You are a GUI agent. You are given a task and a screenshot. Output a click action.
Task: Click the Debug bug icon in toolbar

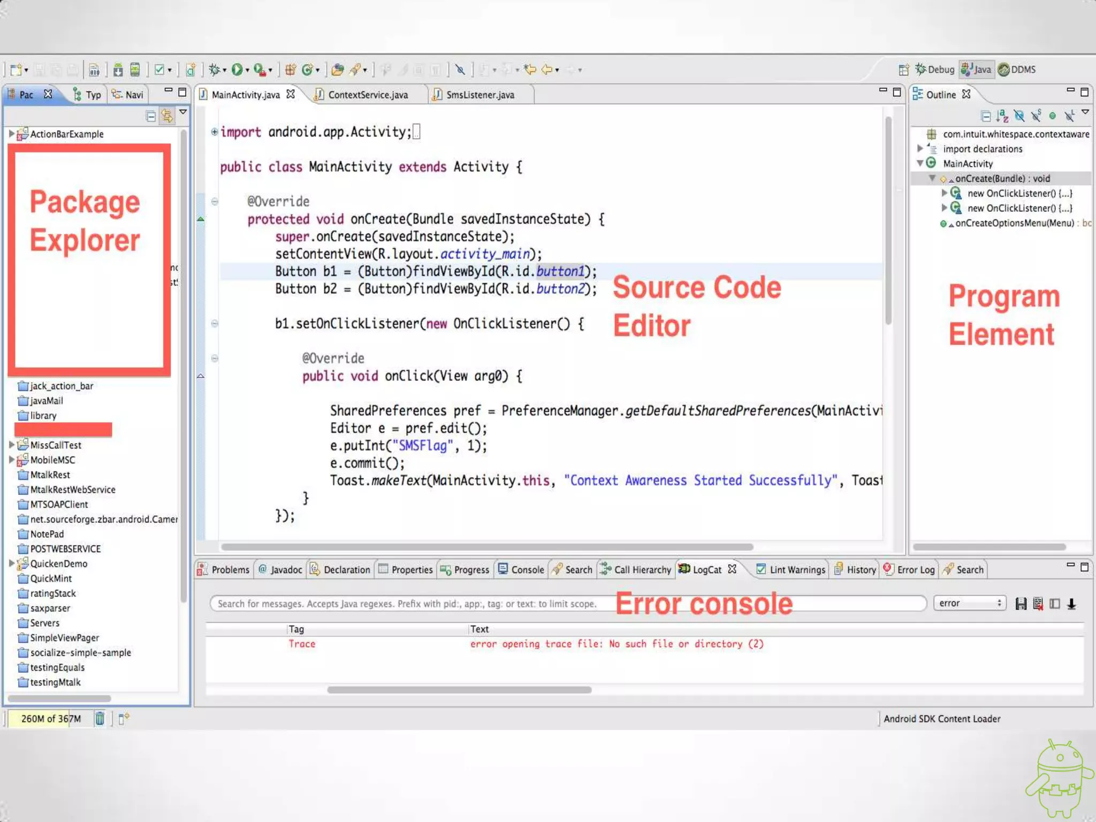214,70
